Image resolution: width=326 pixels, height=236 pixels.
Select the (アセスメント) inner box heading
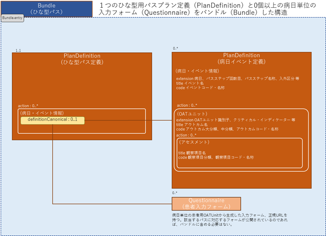click(x=194, y=142)
